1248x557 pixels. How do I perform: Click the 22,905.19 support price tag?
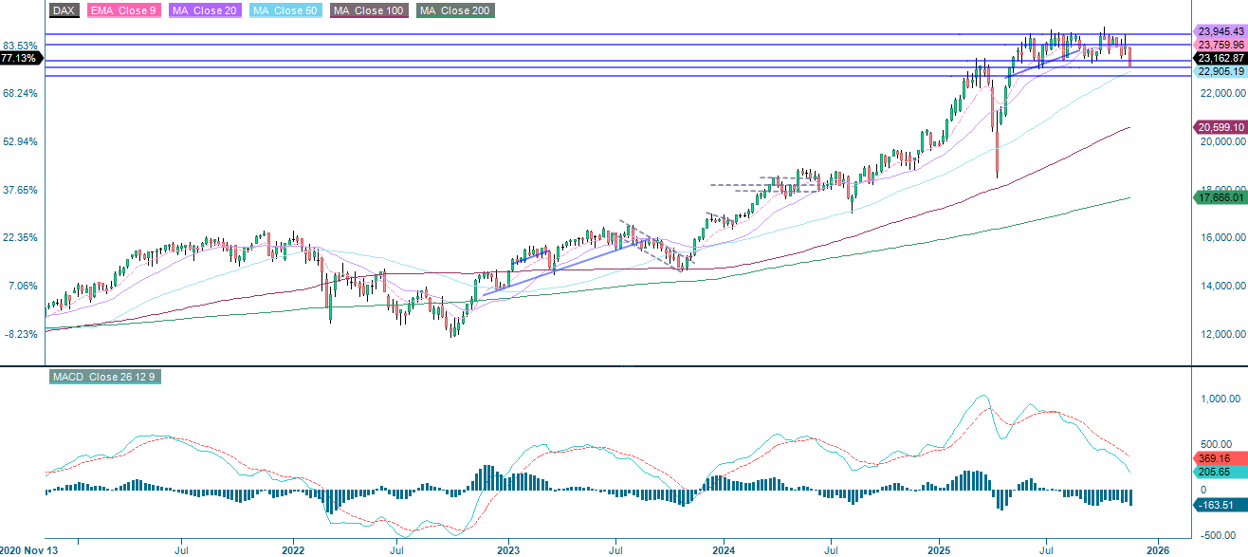[1220, 70]
